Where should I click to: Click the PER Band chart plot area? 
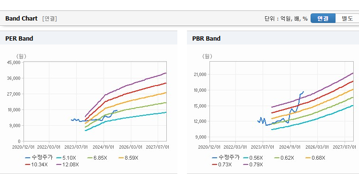click(x=95, y=101)
